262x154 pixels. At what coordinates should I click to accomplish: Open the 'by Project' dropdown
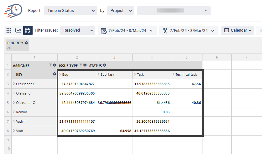pos(120,11)
